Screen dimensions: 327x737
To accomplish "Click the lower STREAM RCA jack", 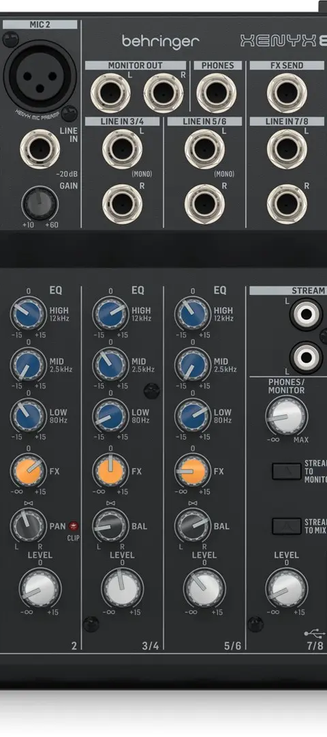I will pos(307,357).
